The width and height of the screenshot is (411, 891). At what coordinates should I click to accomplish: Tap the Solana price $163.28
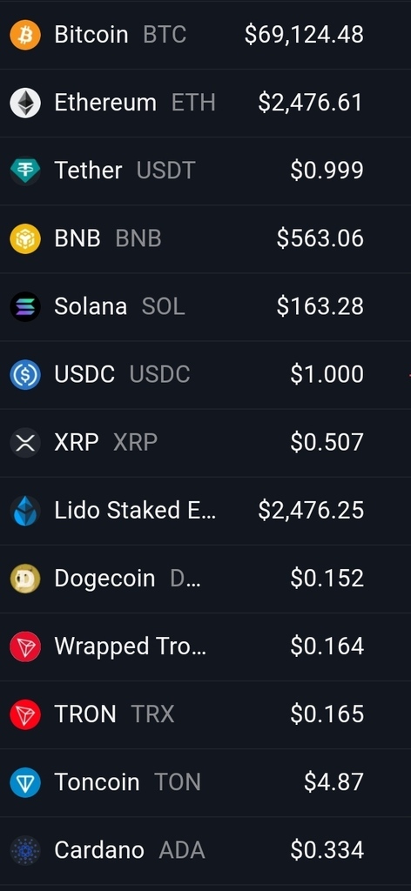pos(320,306)
